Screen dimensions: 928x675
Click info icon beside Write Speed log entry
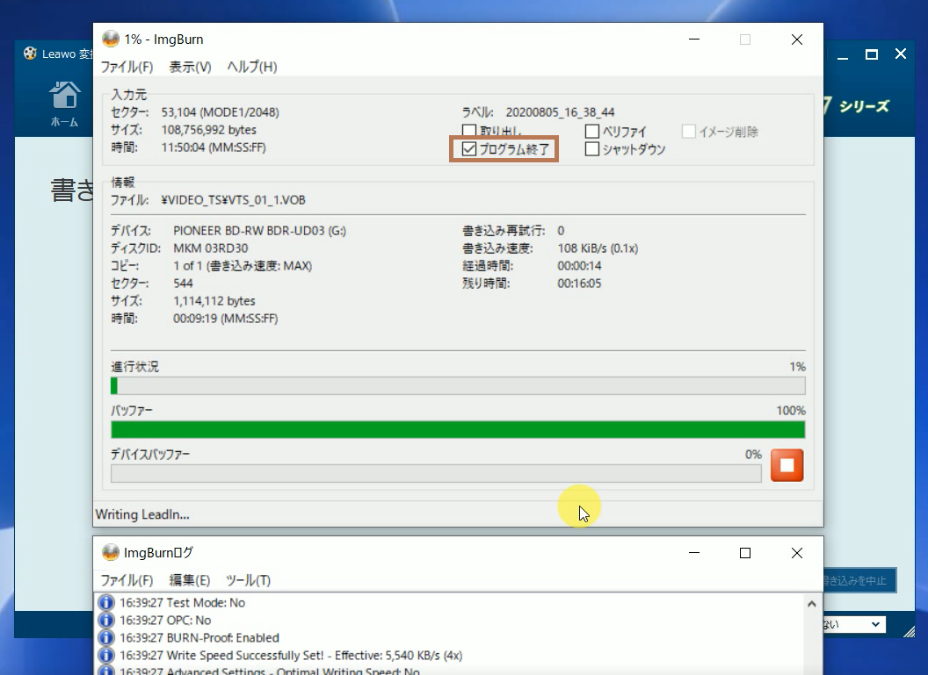(106, 656)
